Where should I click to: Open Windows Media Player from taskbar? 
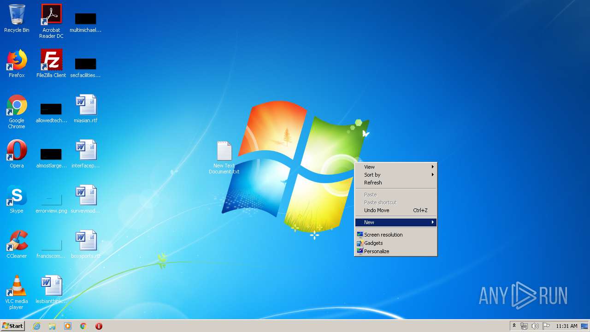tap(68, 326)
